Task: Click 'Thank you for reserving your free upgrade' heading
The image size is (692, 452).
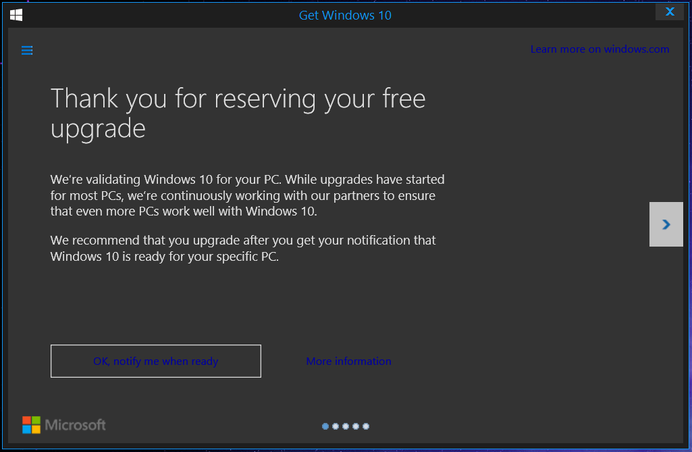Action: pyautogui.click(x=238, y=113)
